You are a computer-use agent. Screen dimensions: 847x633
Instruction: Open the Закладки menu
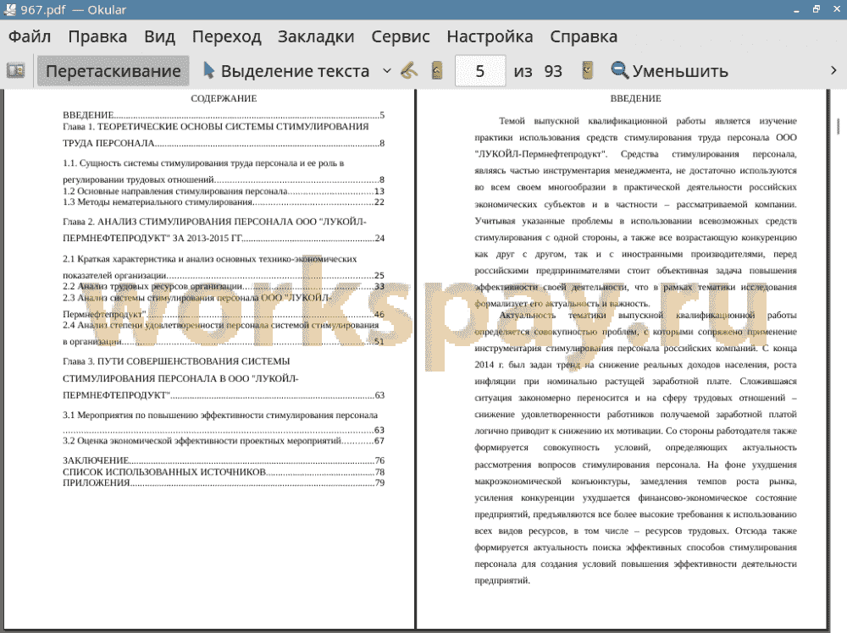(316, 36)
